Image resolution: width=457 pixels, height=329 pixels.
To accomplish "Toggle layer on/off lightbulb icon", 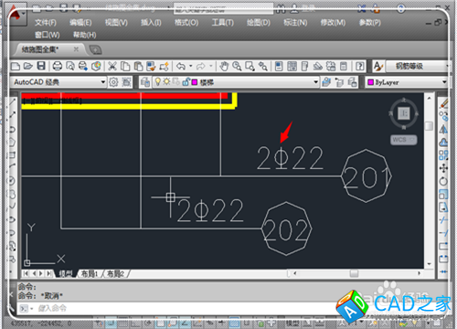I will (x=158, y=81).
